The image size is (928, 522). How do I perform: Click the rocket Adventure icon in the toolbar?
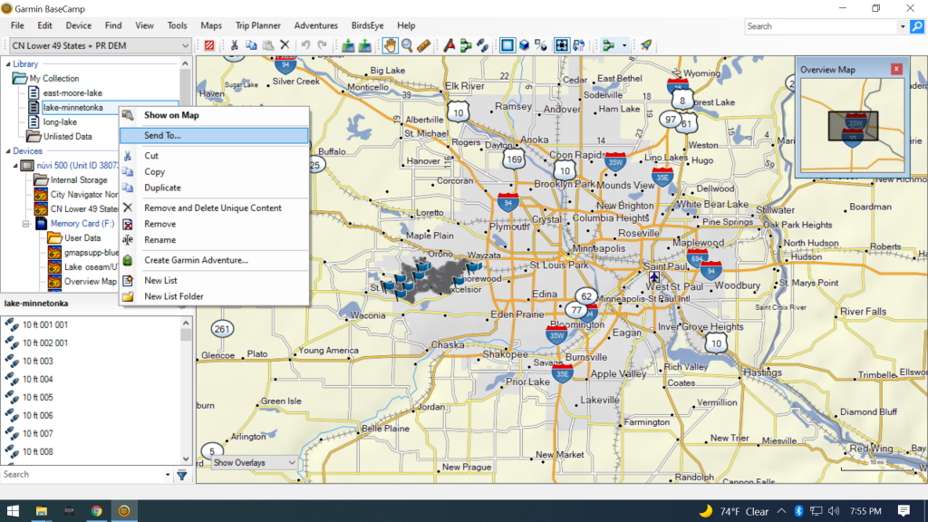click(645, 45)
